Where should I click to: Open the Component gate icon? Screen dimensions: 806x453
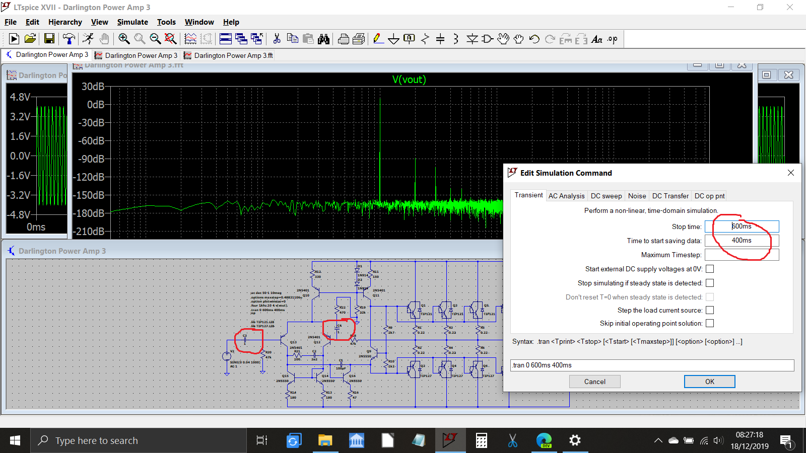click(487, 39)
